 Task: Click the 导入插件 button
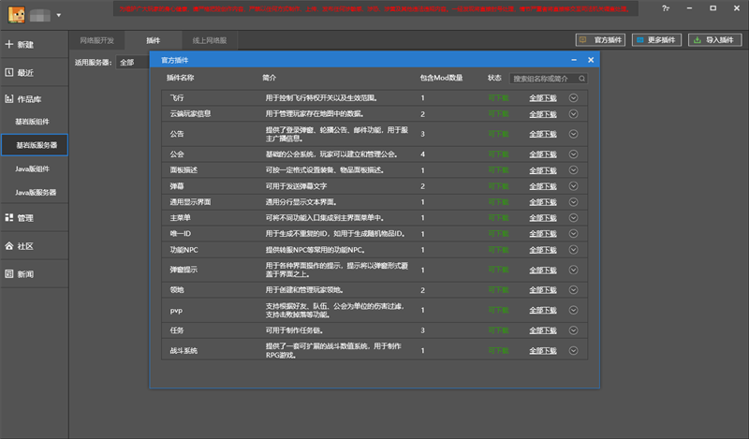[714, 40]
